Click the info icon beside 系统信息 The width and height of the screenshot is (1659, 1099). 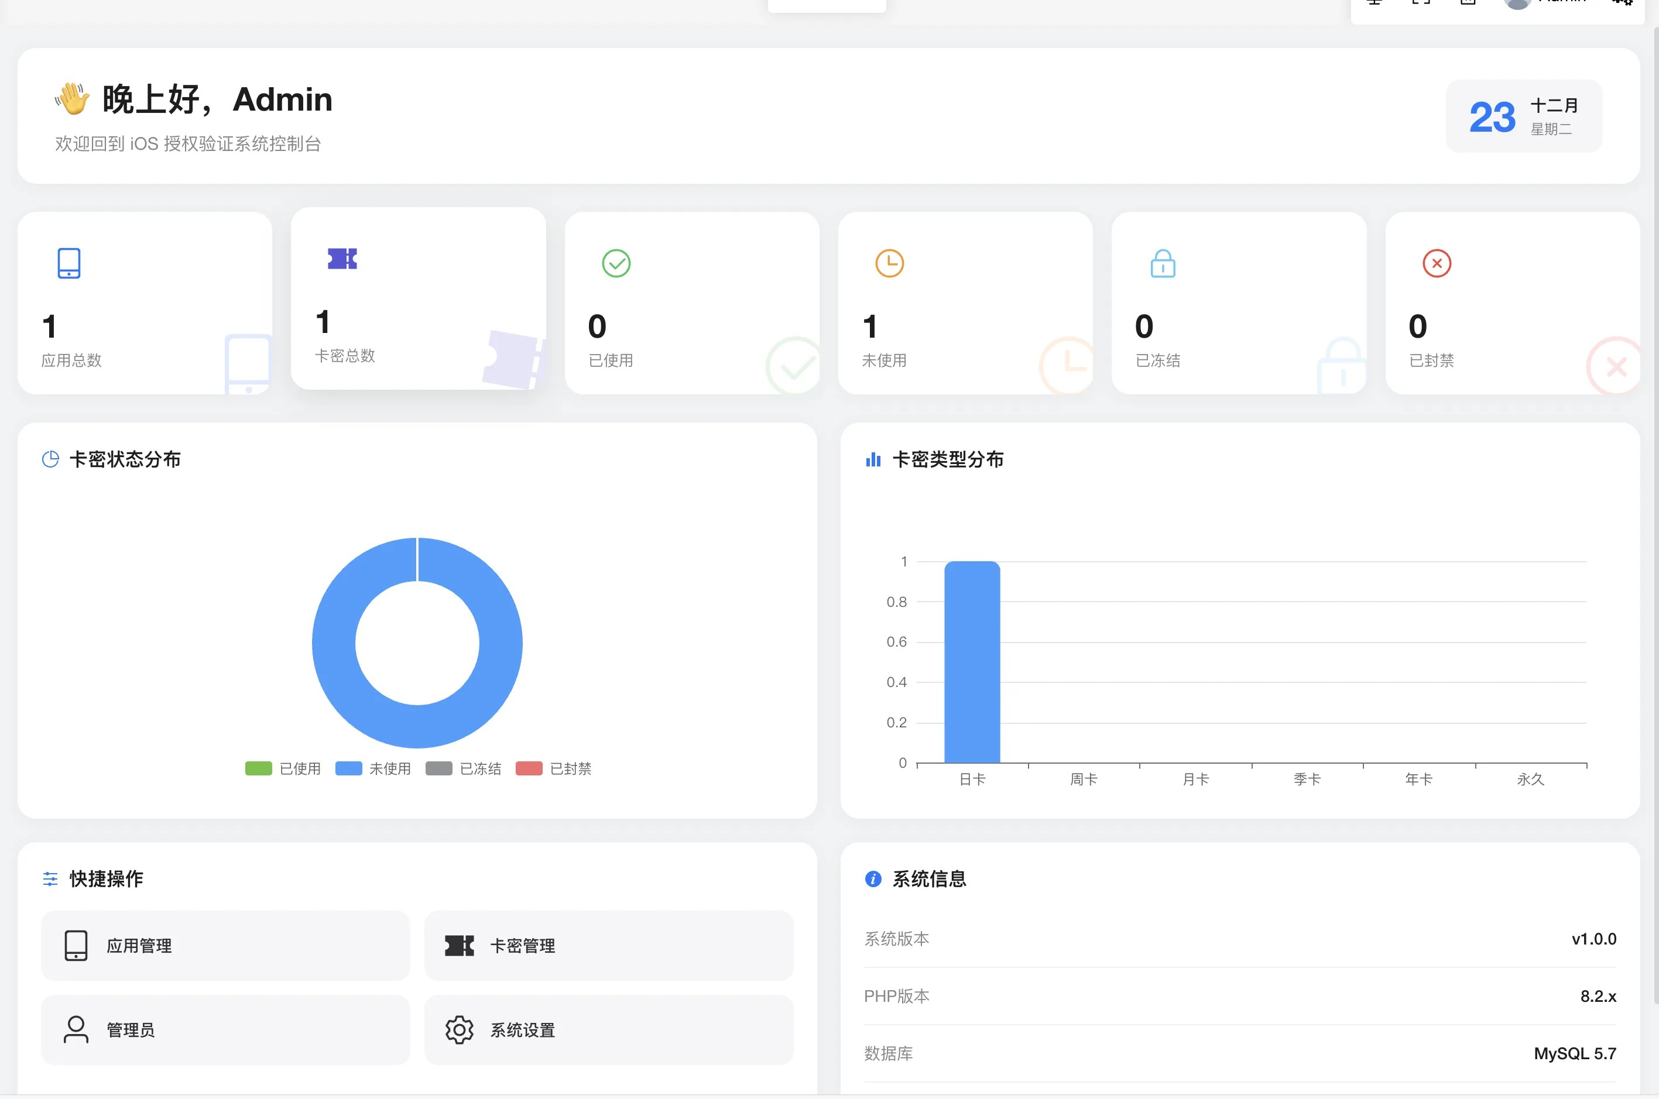click(x=872, y=879)
